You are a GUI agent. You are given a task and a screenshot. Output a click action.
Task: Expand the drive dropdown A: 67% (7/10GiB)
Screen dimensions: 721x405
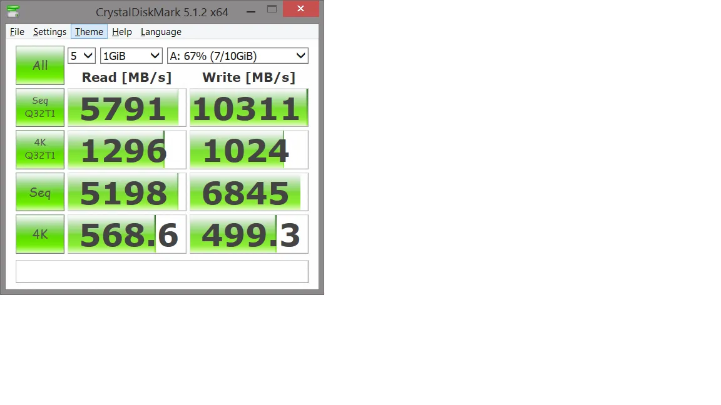pyautogui.click(x=238, y=56)
